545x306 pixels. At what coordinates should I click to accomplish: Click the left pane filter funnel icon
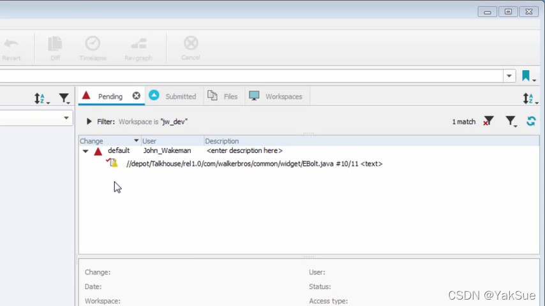coord(64,98)
